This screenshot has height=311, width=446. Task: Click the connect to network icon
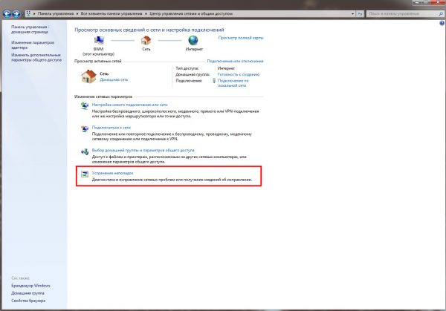pyautogui.click(x=85, y=128)
